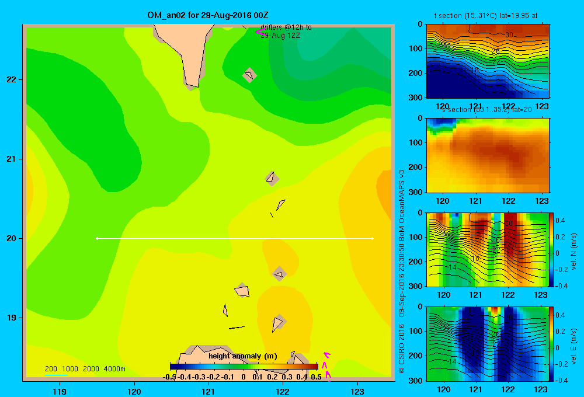Viewport: 584px width, 397px height.
Task: Click the 'drifters @12h to' legend label
Action: (x=286, y=27)
